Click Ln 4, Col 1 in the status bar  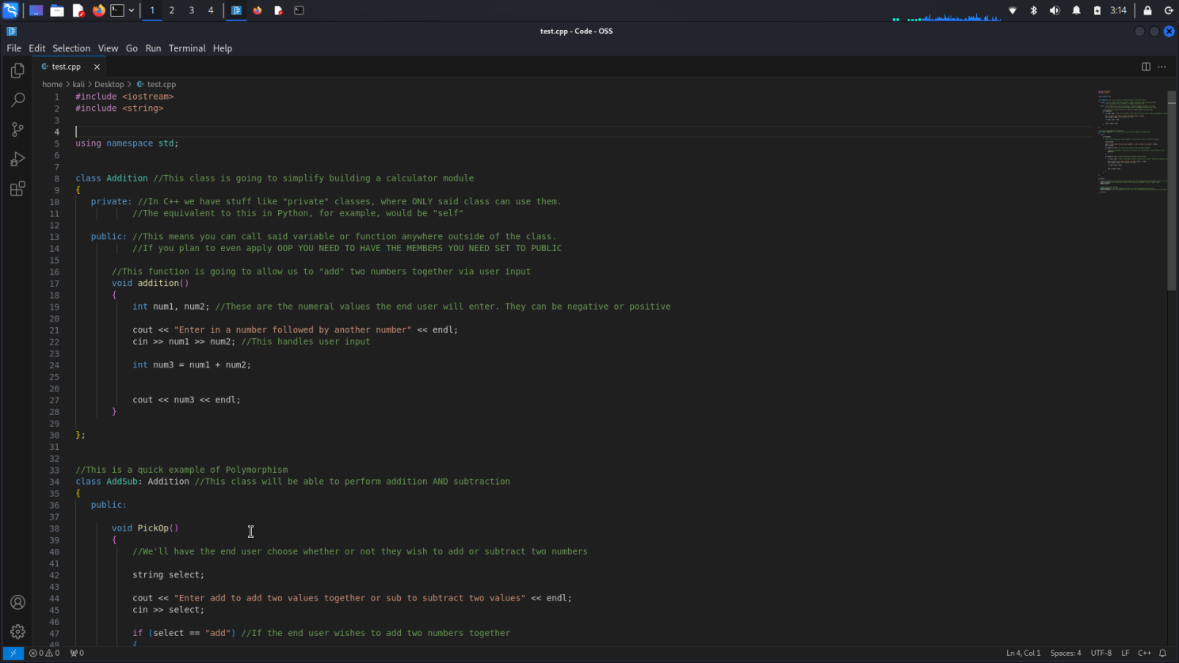(x=1023, y=653)
